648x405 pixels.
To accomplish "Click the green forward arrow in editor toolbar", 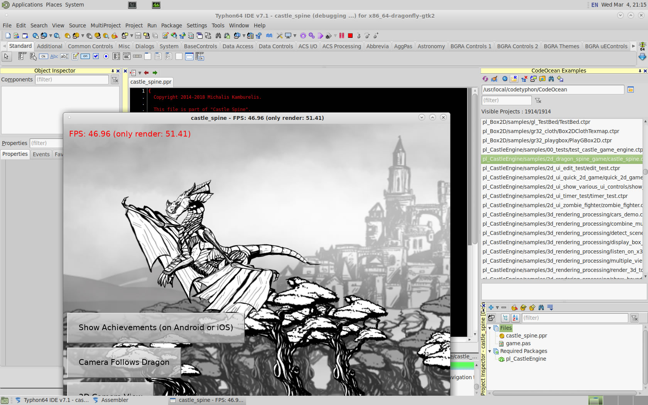I will point(155,73).
